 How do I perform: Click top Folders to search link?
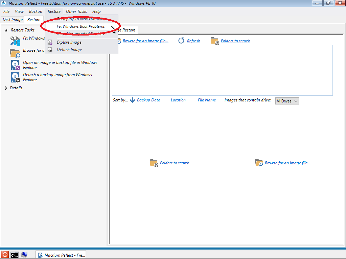pyautogui.click(x=235, y=41)
